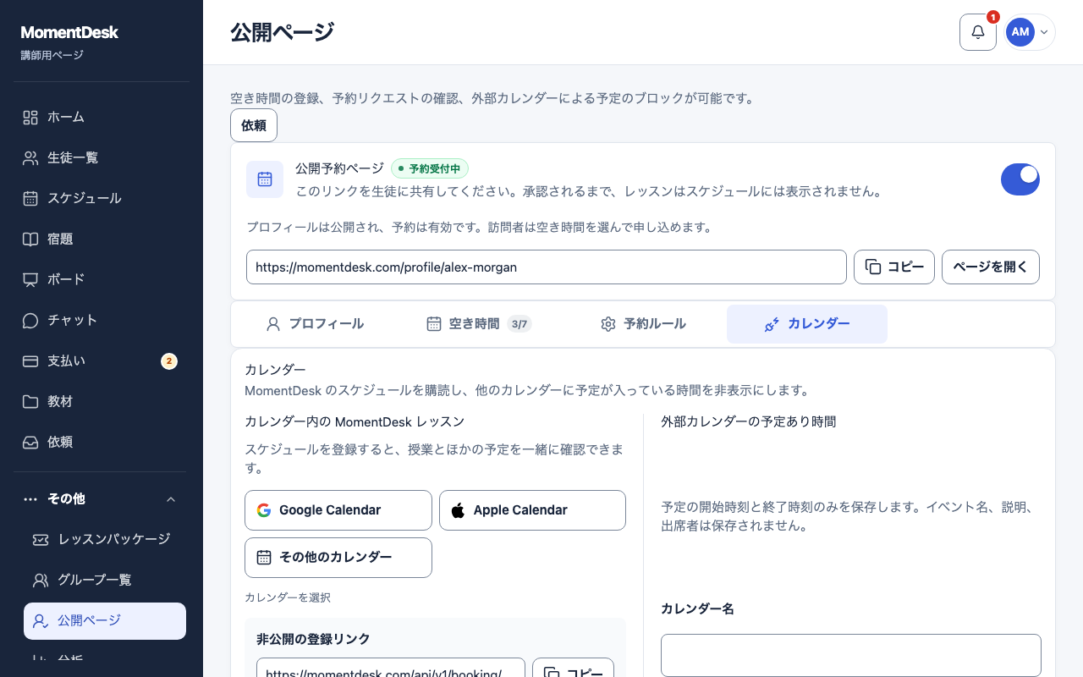Image resolution: width=1083 pixels, height=677 pixels.
Task: Open グループ一覧 page
Action: click(x=105, y=580)
